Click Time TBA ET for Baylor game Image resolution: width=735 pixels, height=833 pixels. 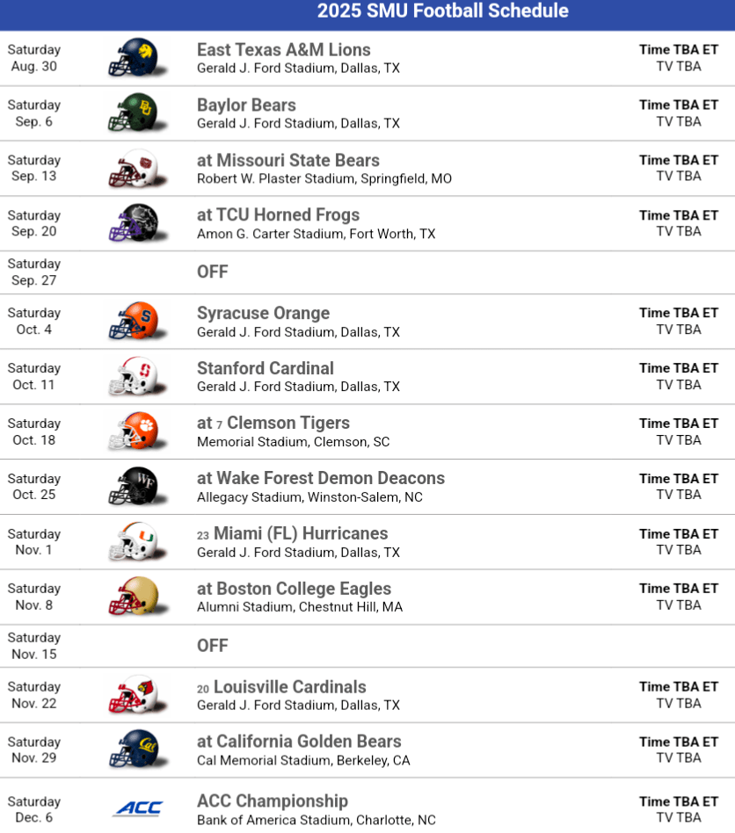678,105
